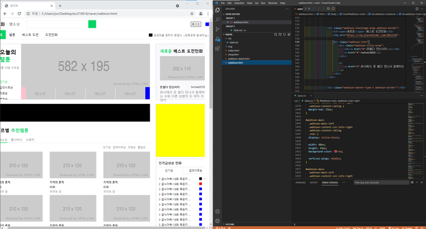Open the Extensions view in VS Code
The height and width of the screenshot is (229, 426).
click(x=217, y=49)
